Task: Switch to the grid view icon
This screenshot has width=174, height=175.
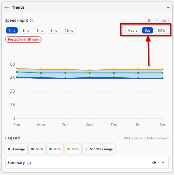Action: [149, 20]
